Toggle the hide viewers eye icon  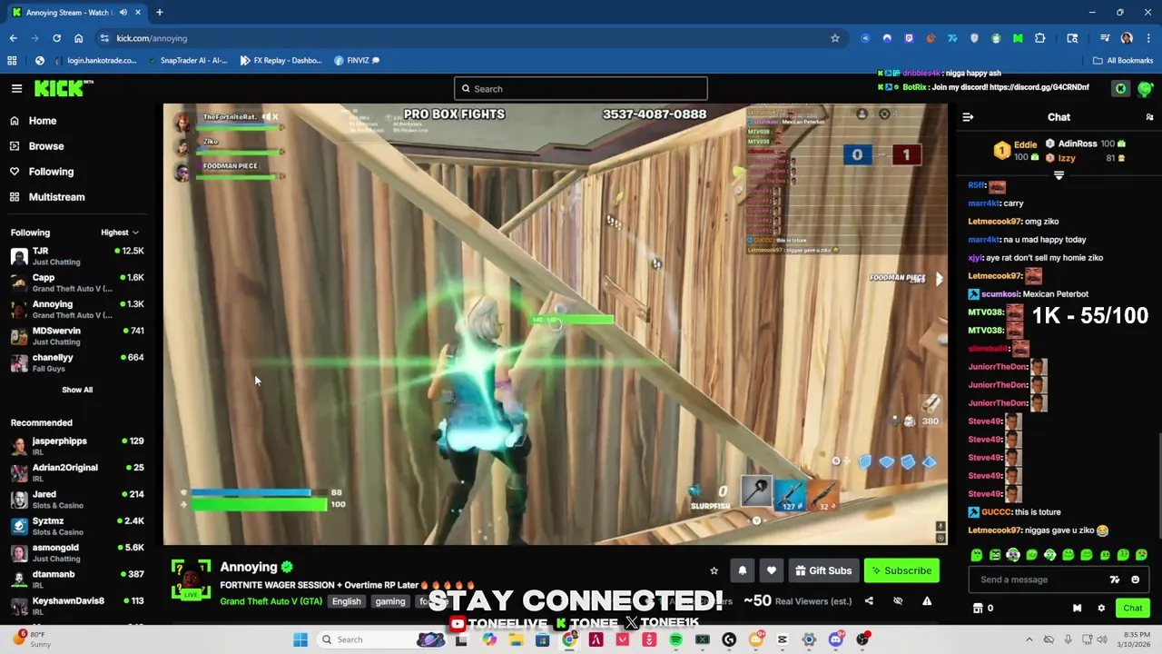898,601
